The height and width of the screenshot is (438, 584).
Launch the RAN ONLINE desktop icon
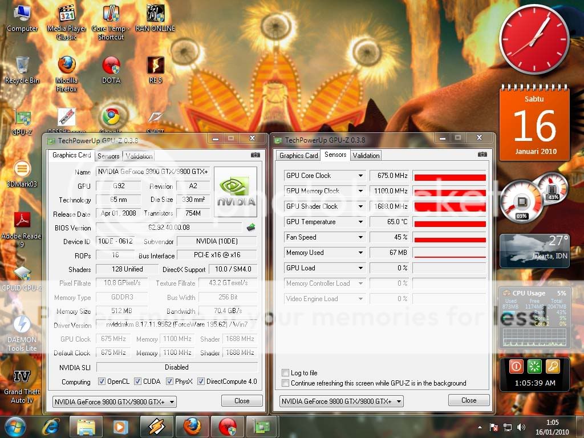(155, 18)
